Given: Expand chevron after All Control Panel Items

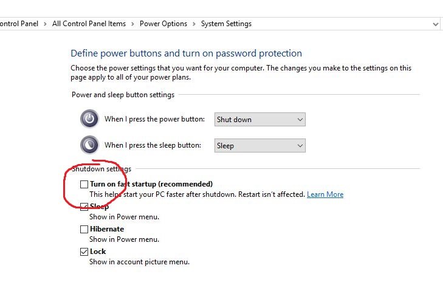Looking at the screenshot, I should pyautogui.click(x=132, y=24).
